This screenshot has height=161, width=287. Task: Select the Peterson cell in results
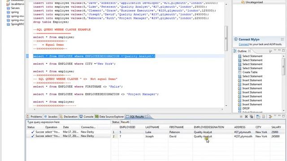[x=174, y=132]
